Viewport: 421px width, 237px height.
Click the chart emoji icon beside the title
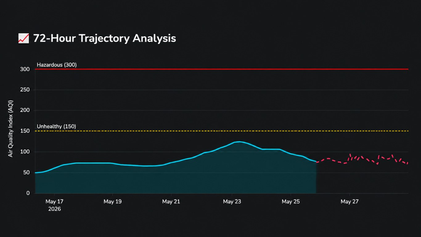(24, 39)
